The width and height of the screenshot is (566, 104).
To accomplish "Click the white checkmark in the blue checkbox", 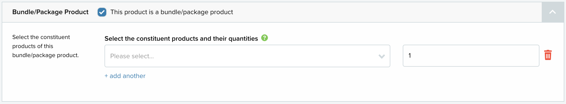I will point(102,12).
